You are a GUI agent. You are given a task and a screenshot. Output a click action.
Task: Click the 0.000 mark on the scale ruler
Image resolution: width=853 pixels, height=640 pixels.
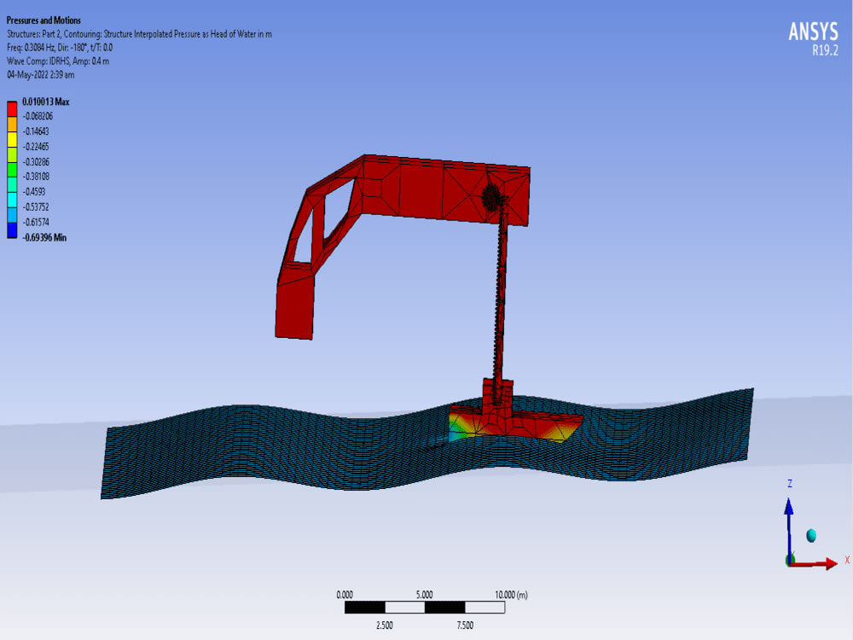click(345, 595)
